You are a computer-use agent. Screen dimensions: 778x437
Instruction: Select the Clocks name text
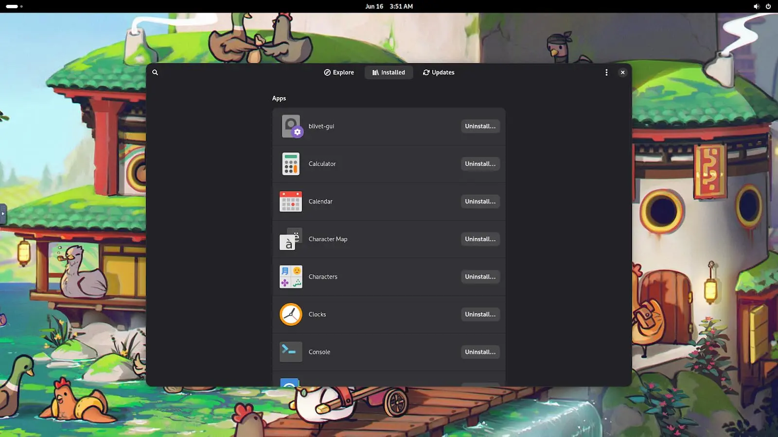tap(318, 314)
